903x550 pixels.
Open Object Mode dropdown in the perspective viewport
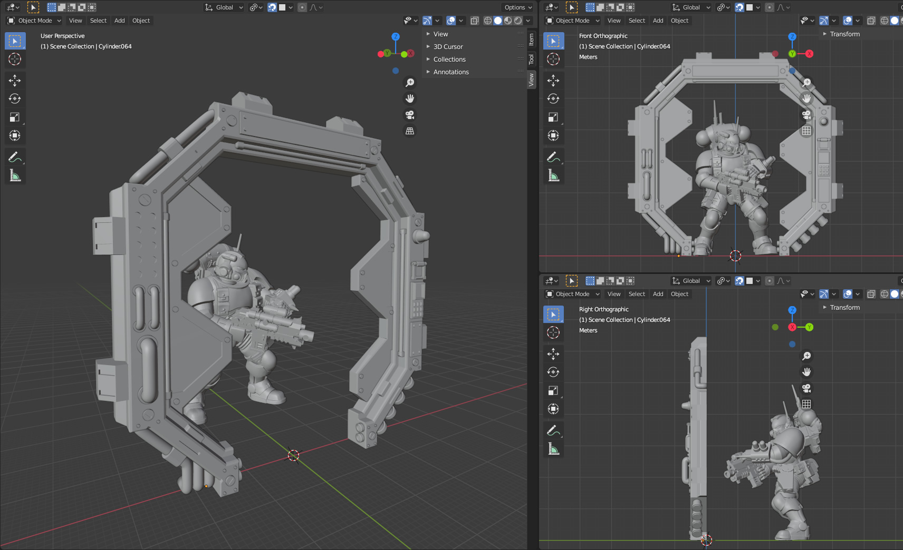[x=35, y=21]
